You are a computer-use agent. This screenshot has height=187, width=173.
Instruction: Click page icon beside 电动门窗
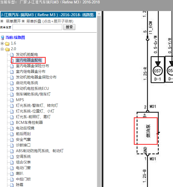[12, 168]
